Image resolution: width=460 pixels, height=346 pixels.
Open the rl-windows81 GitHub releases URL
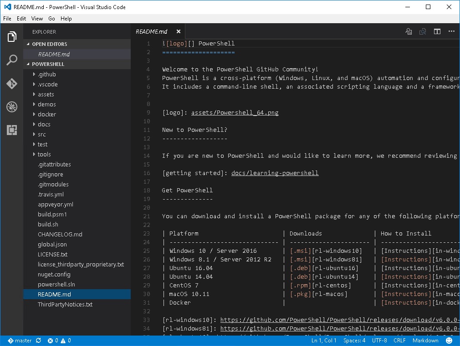pyautogui.click(x=340, y=328)
